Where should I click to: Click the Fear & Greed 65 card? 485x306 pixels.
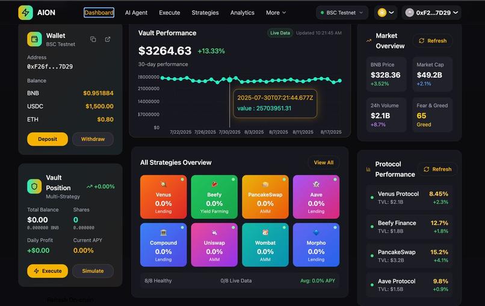432,115
